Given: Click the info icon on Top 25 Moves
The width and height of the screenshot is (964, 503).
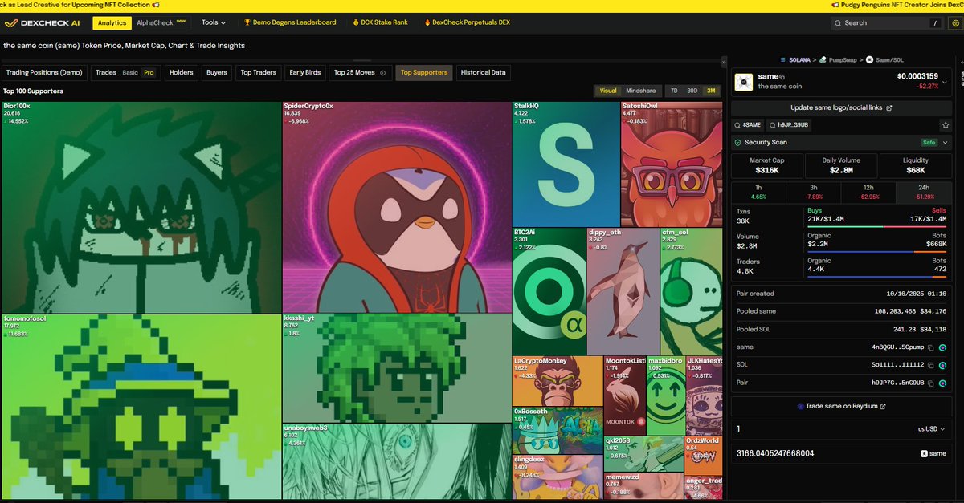Looking at the screenshot, I should (382, 73).
